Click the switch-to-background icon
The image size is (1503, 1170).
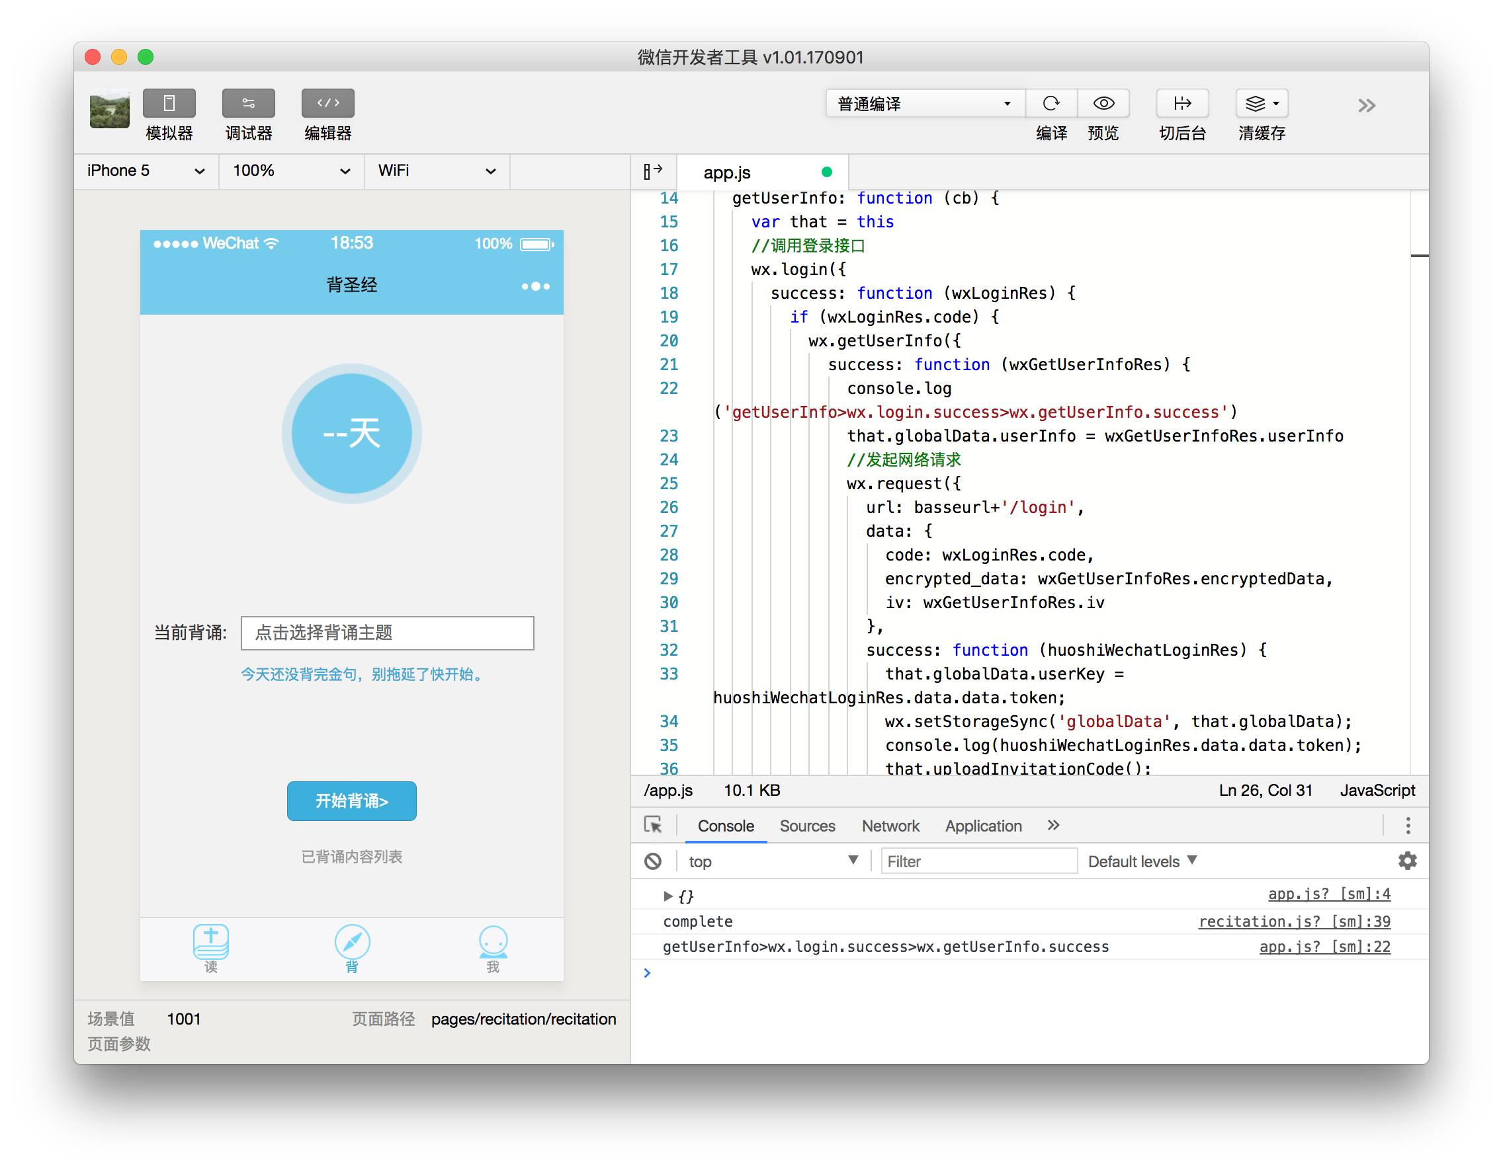click(1181, 104)
